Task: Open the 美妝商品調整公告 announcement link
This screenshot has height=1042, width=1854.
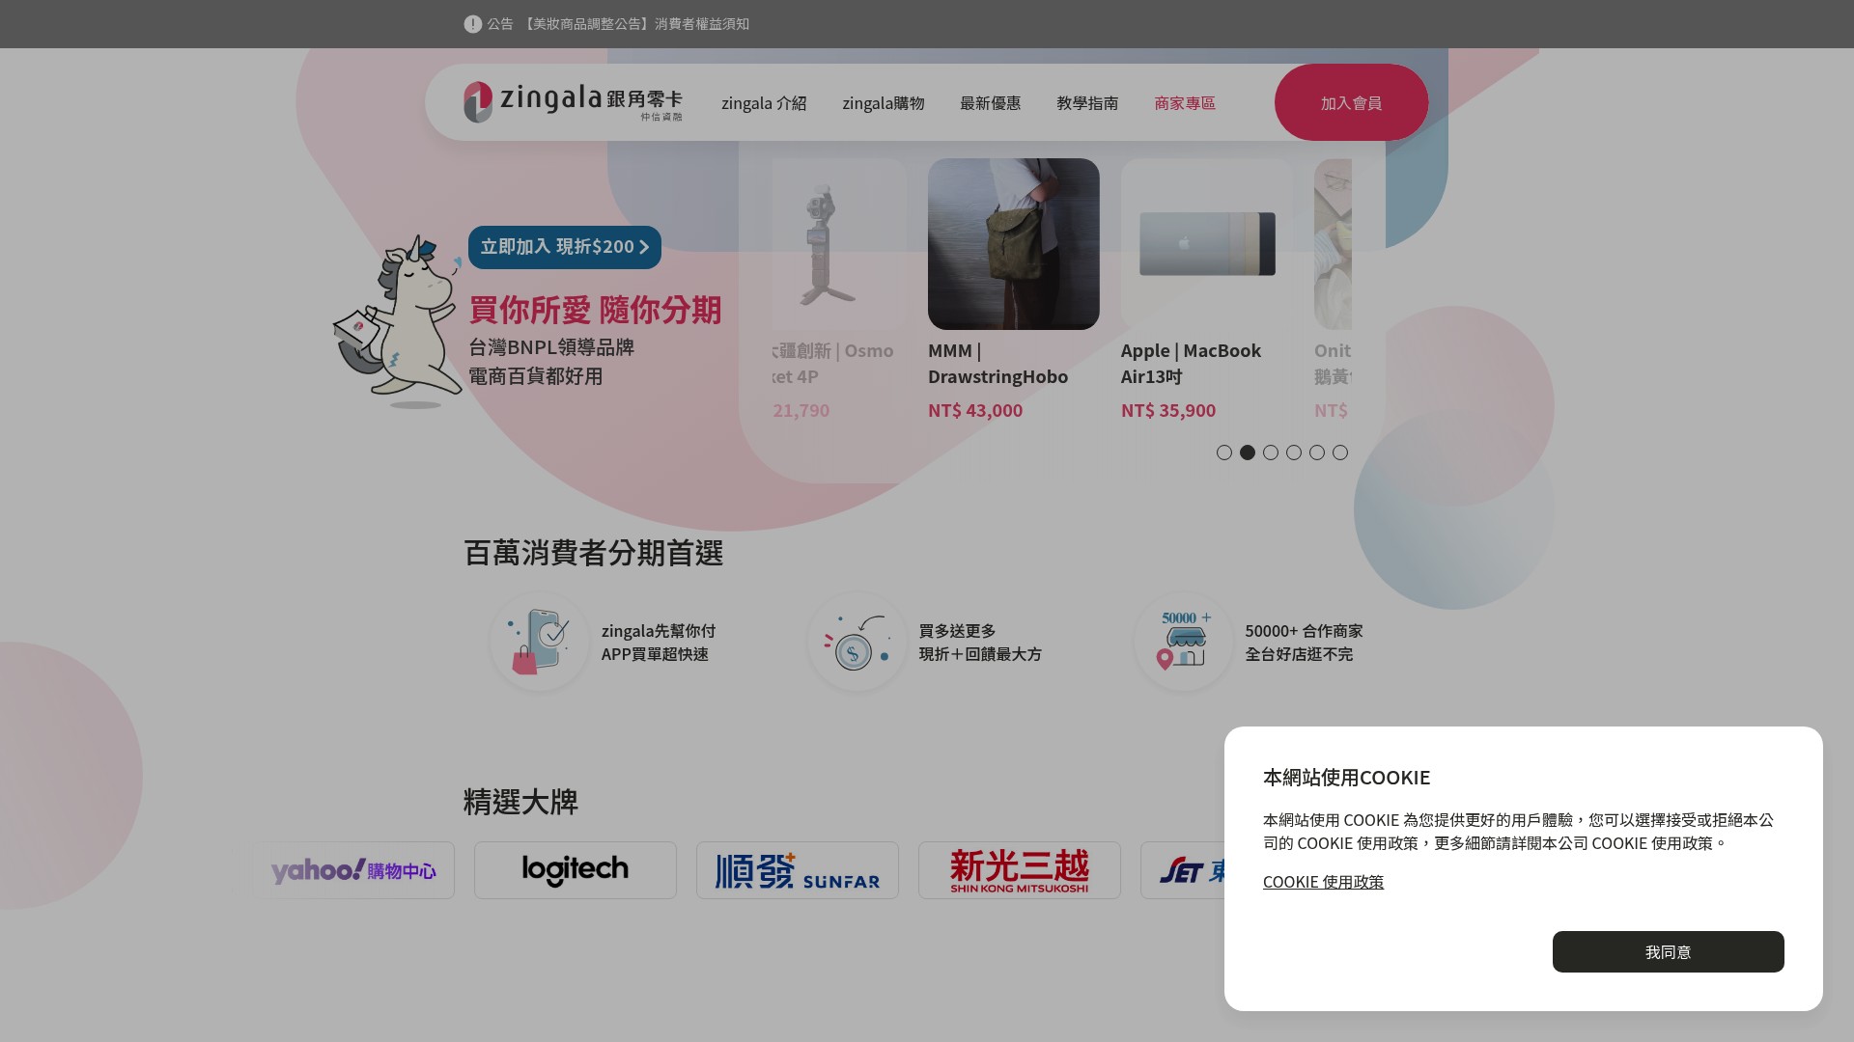Action: [x=635, y=24]
